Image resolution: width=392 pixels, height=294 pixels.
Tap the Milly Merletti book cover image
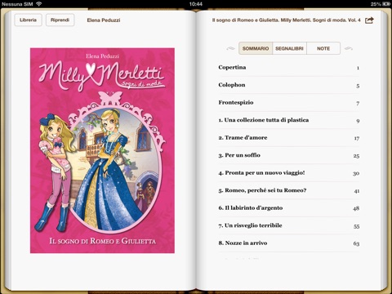[x=102, y=150]
